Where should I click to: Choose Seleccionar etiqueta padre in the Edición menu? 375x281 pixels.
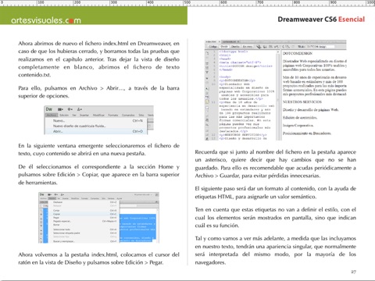tap(84, 233)
